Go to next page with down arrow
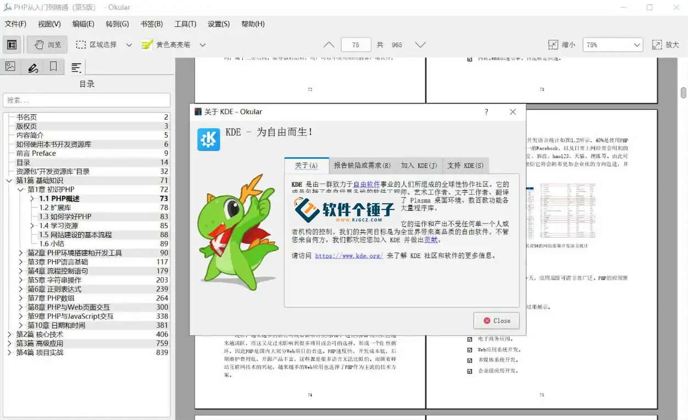 (420, 45)
